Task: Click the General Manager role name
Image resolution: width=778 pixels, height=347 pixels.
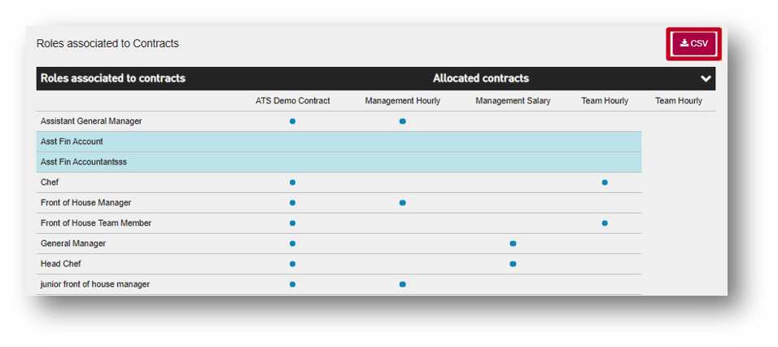Action: (73, 244)
